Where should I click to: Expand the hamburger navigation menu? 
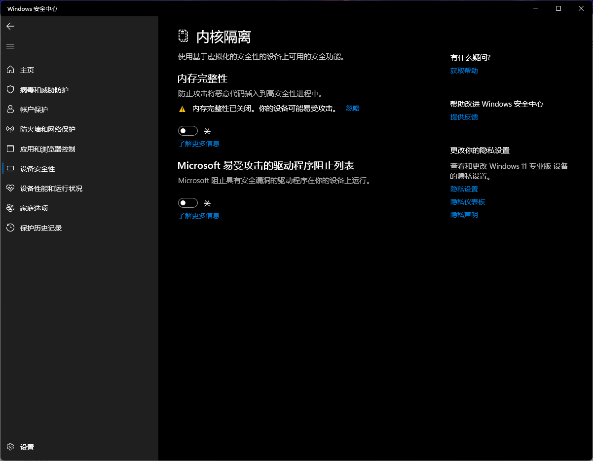[10, 46]
